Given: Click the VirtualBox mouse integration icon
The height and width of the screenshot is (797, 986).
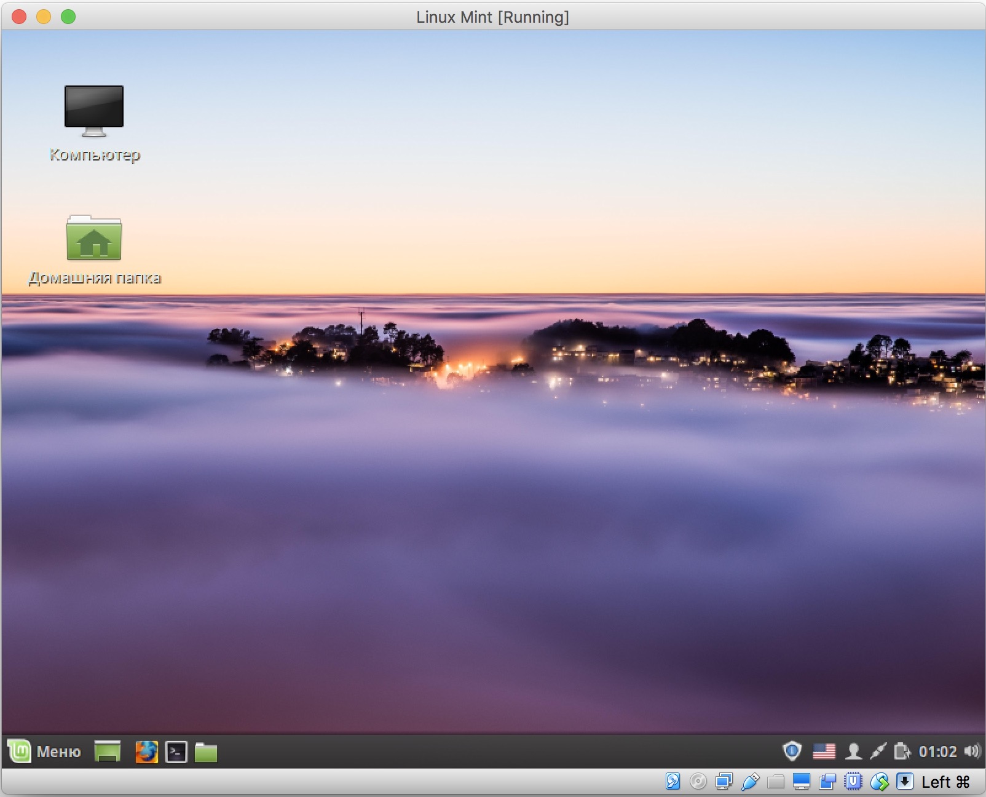Looking at the screenshot, I should 880,782.
